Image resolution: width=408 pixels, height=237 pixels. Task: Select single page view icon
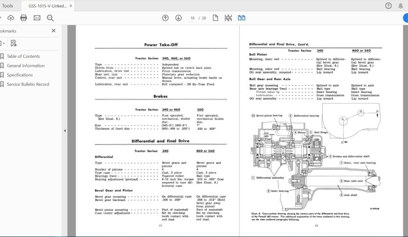coord(215,18)
